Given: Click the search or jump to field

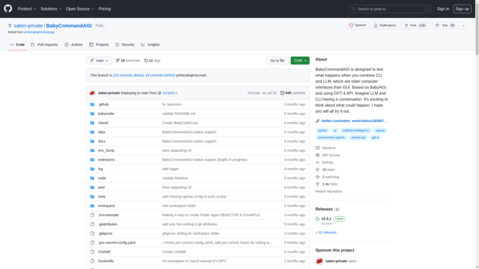Looking at the screenshot, I should click(390, 9).
